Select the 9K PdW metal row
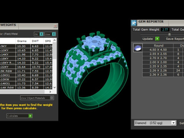This screenshot has width=184, height=138. coord(26,71)
